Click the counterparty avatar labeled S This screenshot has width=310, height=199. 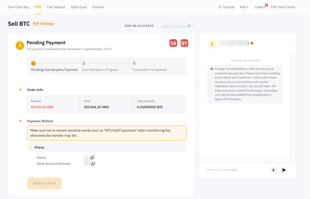pyautogui.click(x=212, y=44)
